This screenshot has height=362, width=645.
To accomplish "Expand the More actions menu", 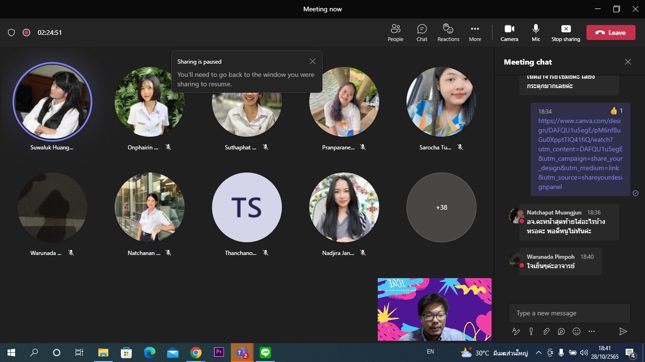I will [475, 33].
